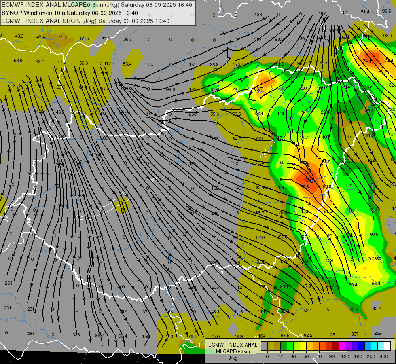Viewport: 396px width, 364px height.
Task: Click the map value 66.4
Action: pos(376,284)
